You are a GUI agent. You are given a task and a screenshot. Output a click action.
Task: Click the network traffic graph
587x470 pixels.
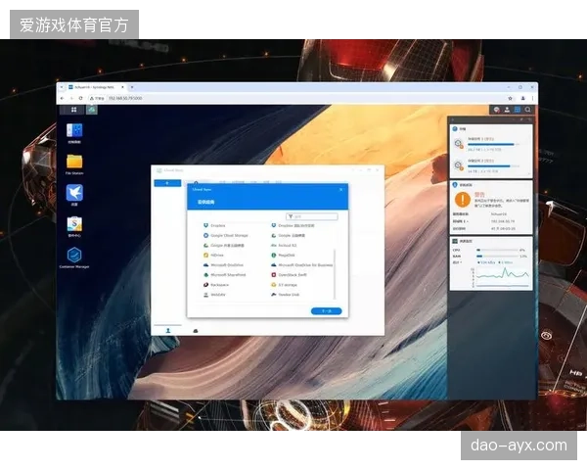pyautogui.click(x=502, y=277)
